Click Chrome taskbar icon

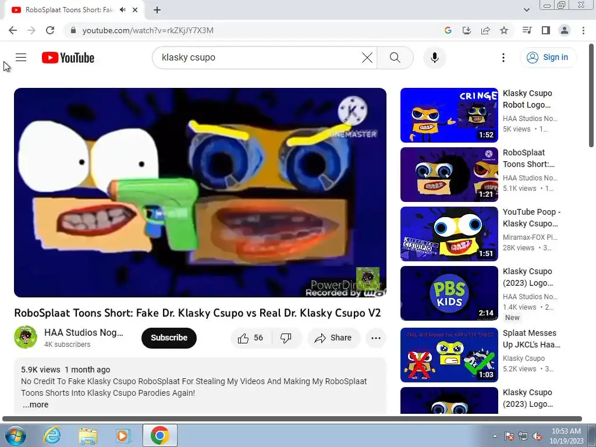click(159, 435)
